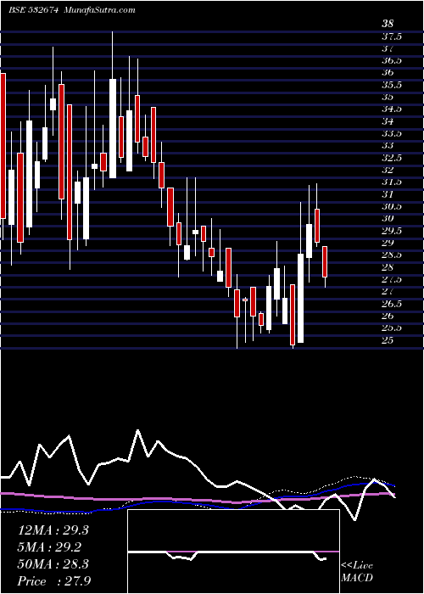Image resolution: width=424 pixels, height=594 pixels.
Task: Click inside the Live MACD inset panel
Action: point(233,552)
